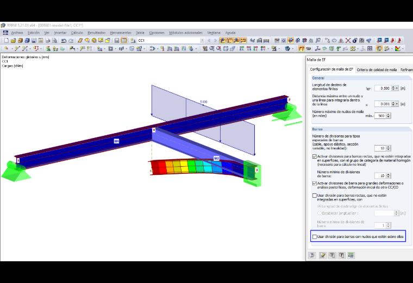The width and height of the screenshot is (413, 283).
Task: Toggle 'Activar divisiones de barra para grandes deformaciones' checkbox
Action: pyautogui.click(x=315, y=183)
